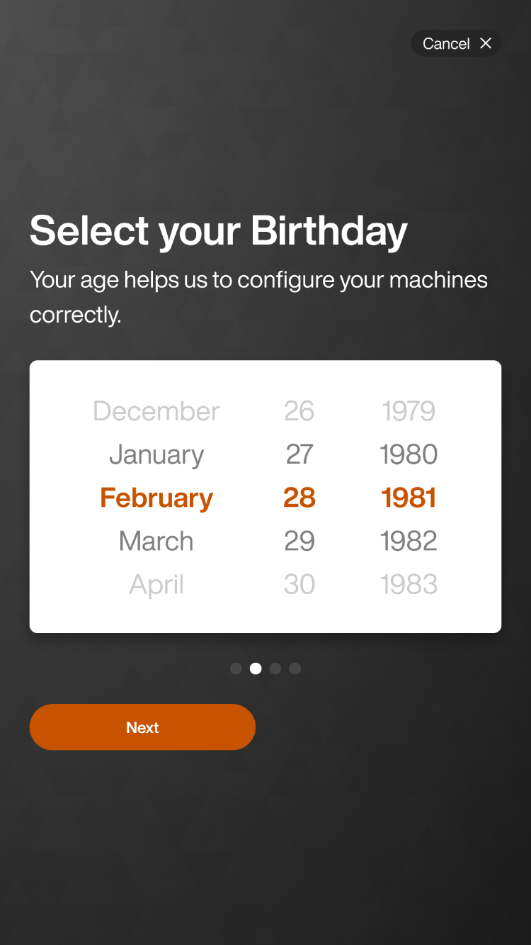The width and height of the screenshot is (531, 945).
Task: Click the Cancel button
Action: (x=446, y=43)
